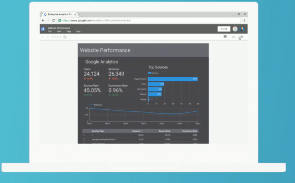Go to previous report page arrow
The image size is (295, 183).
click(x=42, y=37)
